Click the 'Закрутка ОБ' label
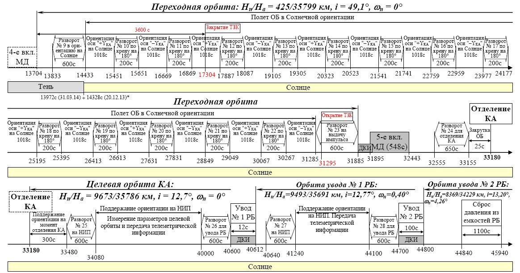Screen dimensions: 520x273 pyautogui.click(x=479, y=133)
